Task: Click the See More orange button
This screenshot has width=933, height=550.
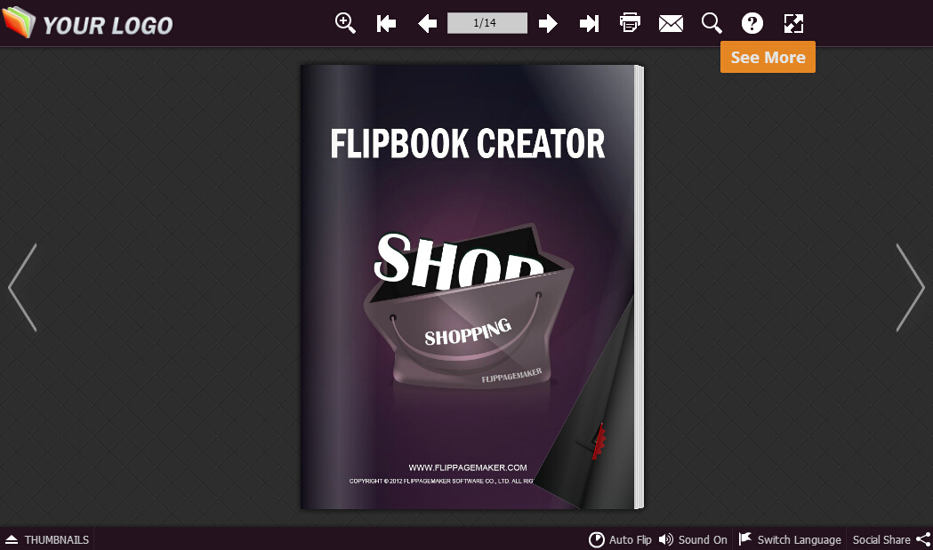Action: point(768,57)
